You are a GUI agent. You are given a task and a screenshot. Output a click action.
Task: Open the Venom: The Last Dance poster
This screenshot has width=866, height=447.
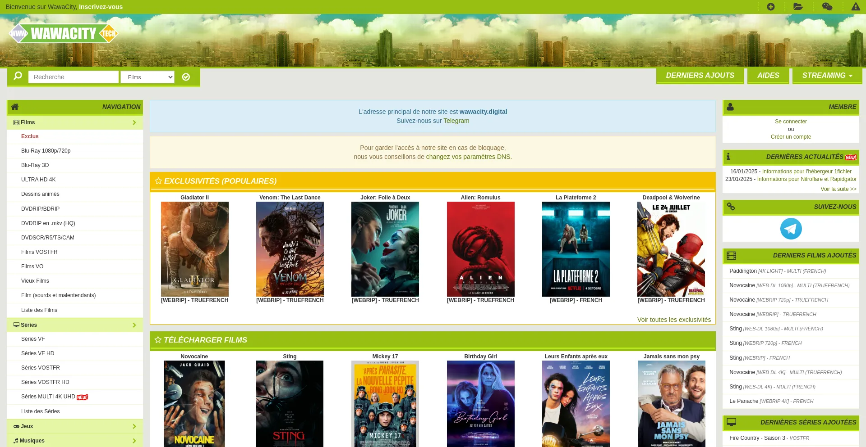tap(290, 249)
